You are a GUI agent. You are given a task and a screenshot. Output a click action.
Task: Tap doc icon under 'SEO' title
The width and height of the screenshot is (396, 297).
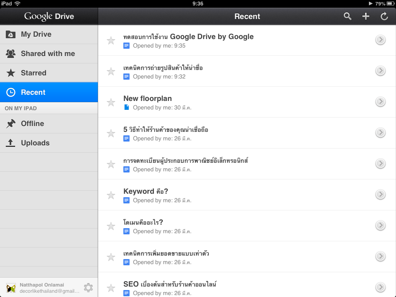[126, 293]
